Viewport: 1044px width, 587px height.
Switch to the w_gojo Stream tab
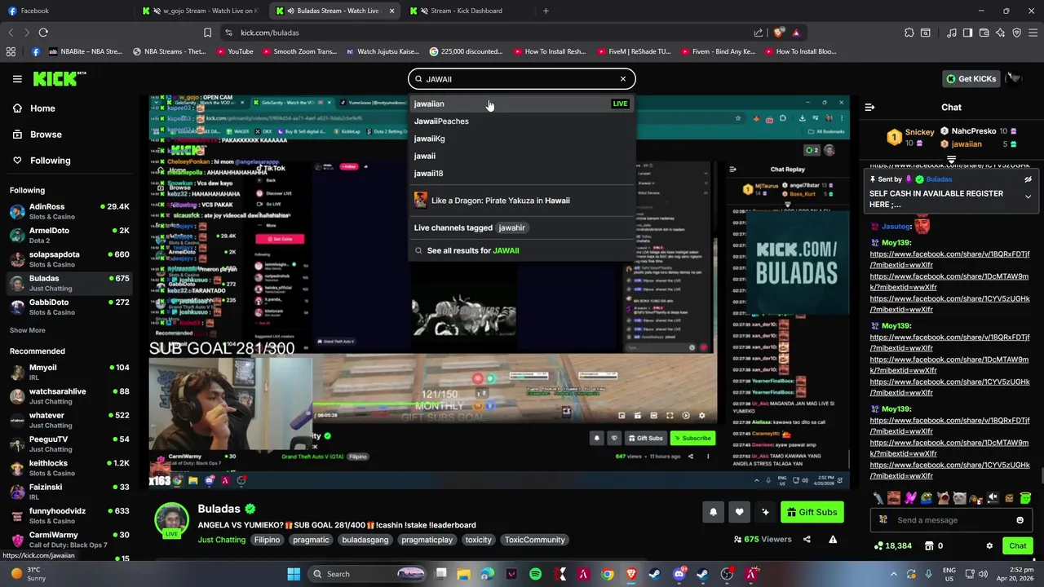[200, 11]
